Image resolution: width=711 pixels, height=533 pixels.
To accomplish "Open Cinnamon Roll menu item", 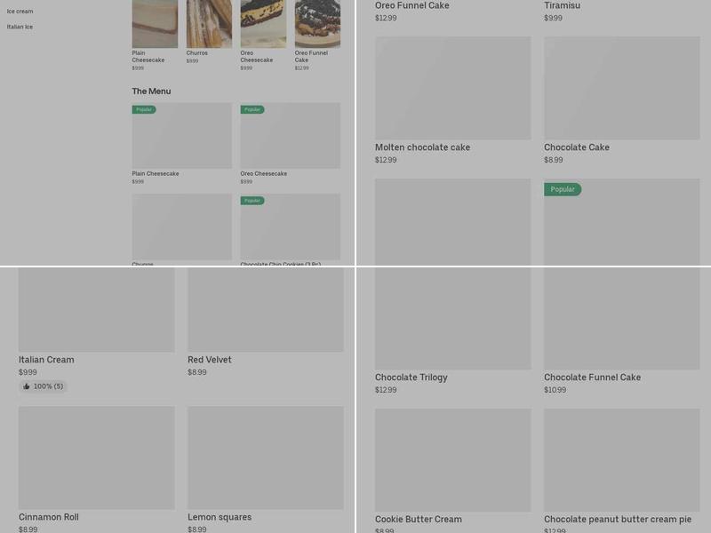I will click(49, 517).
